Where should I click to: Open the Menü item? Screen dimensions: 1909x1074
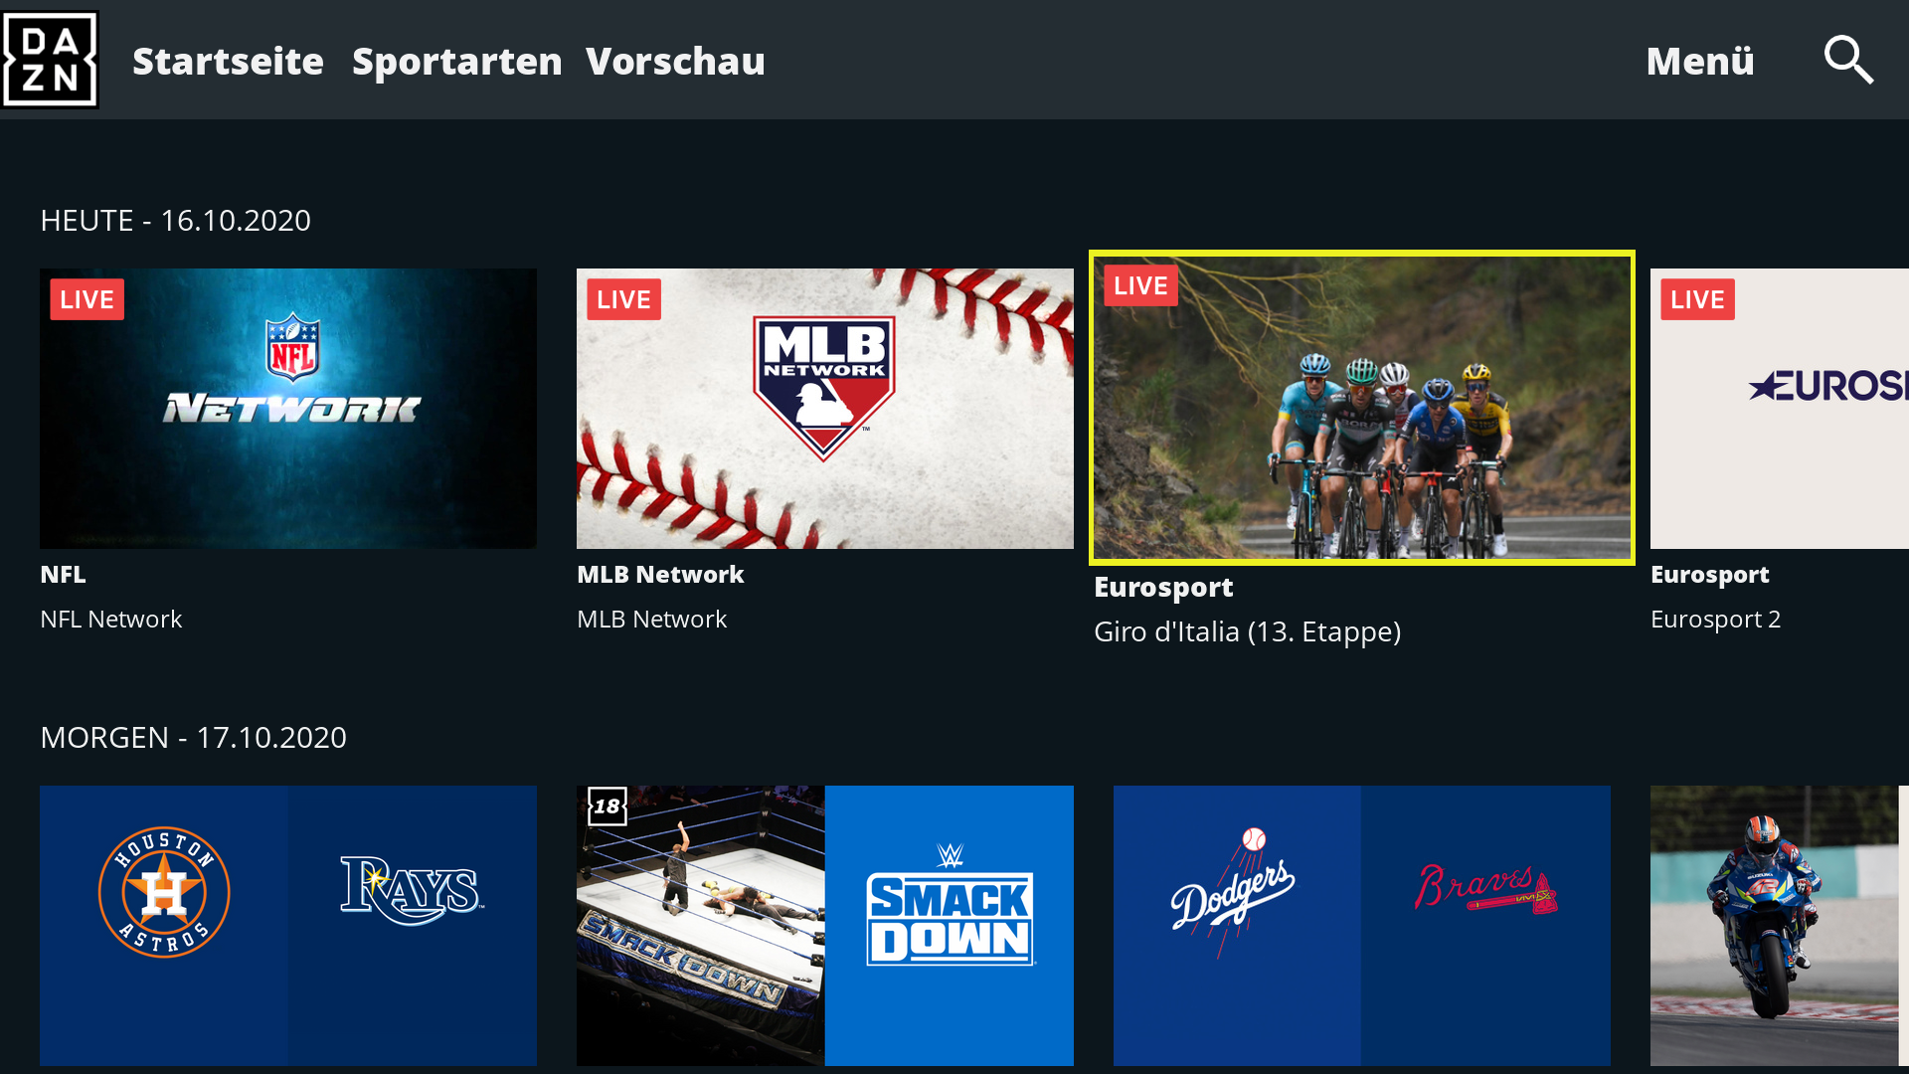point(1700,62)
